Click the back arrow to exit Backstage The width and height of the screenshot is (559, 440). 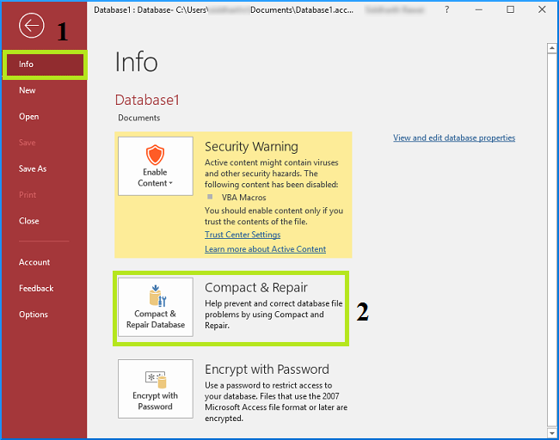point(31,25)
